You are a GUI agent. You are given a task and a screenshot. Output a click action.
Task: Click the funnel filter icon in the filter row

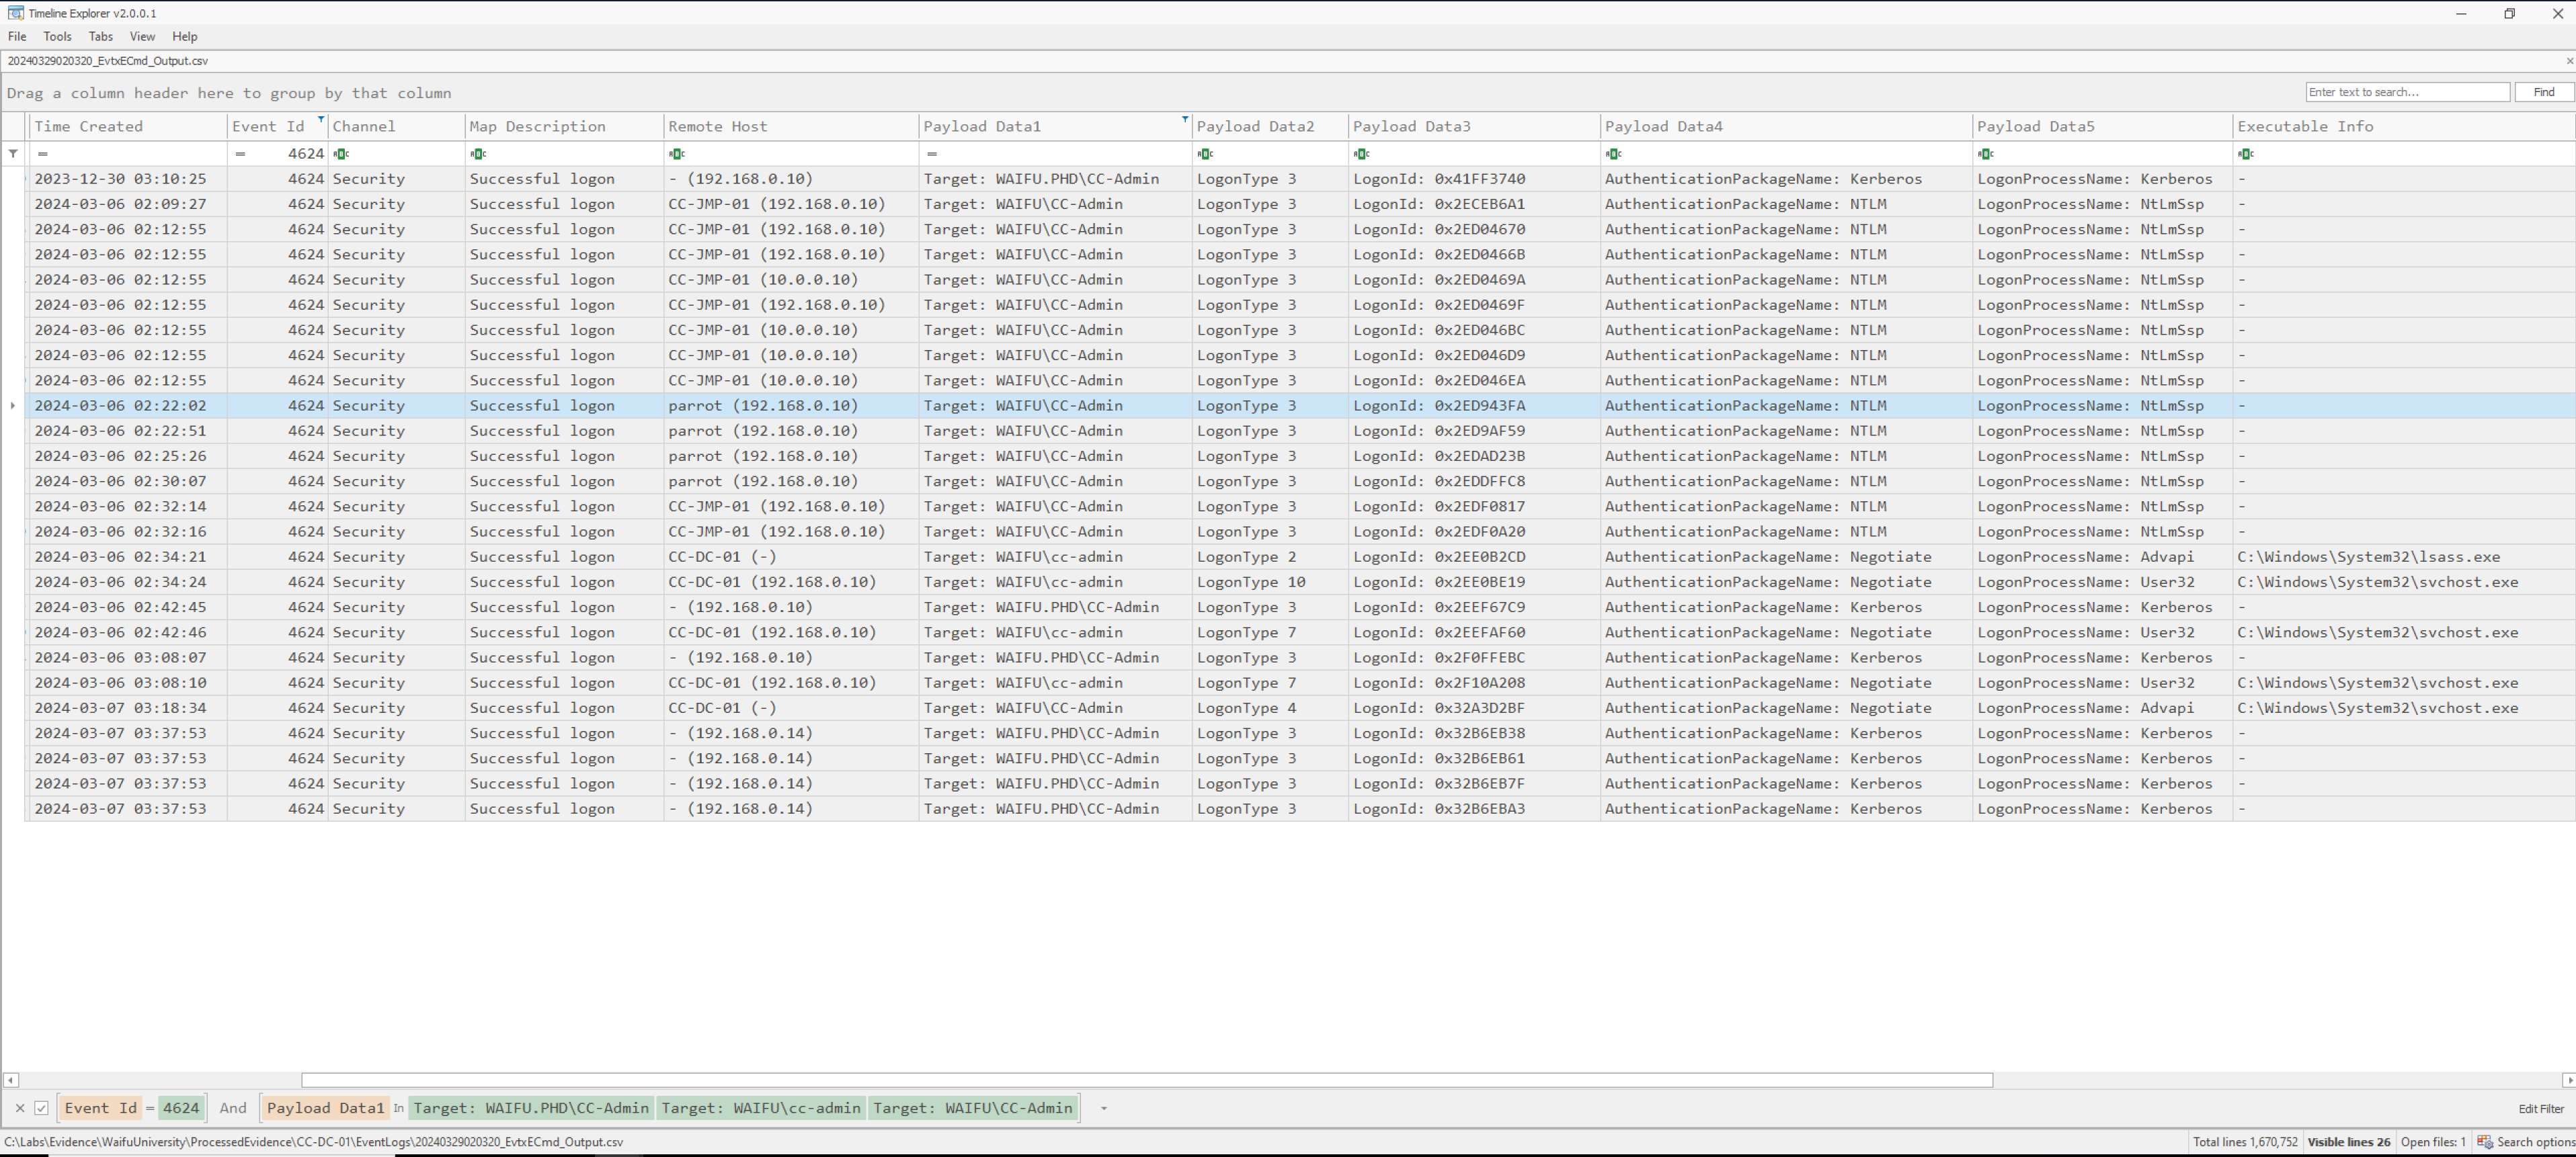pos(13,153)
